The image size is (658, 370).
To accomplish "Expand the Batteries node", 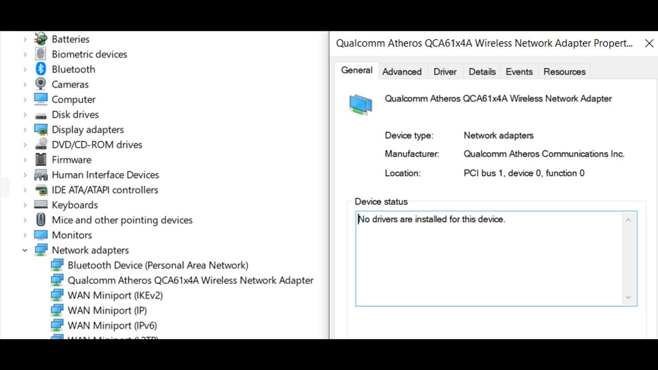I will click(25, 39).
